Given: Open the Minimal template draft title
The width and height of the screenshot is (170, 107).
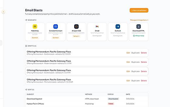Looking at the screenshot, I should click(49, 80).
